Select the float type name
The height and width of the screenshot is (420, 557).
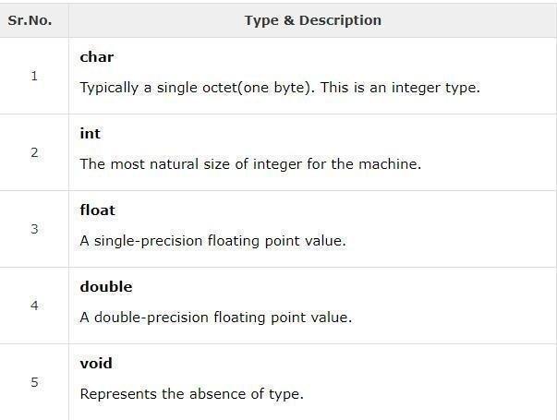coord(98,210)
